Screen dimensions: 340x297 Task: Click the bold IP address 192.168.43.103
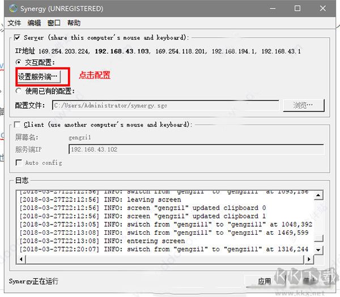pyautogui.click(x=122, y=51)
